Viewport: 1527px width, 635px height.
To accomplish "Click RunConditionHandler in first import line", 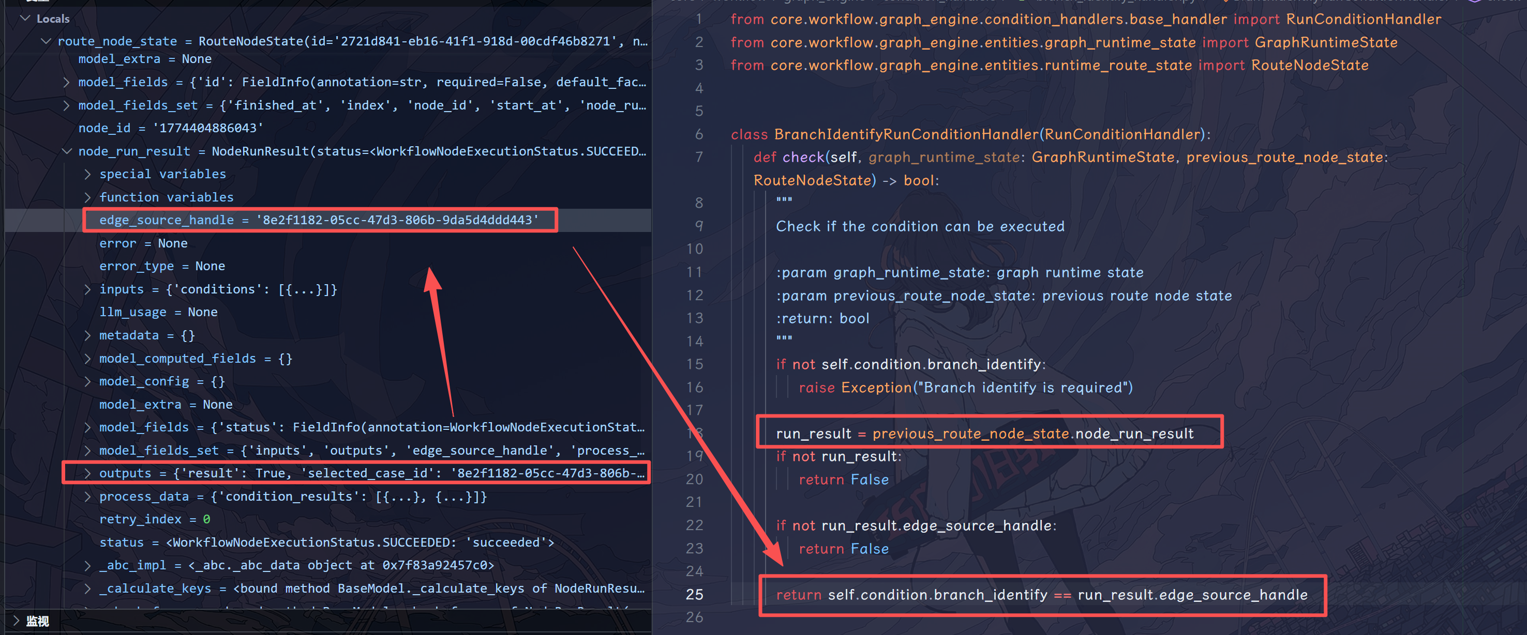I will pyautogui.click(x=1363, y=19).
